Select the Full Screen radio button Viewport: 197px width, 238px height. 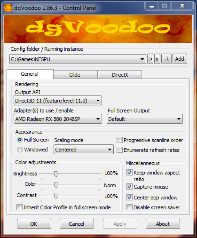pos(20,140)
